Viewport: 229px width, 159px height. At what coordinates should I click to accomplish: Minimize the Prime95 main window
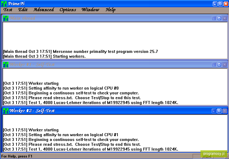pos(215,4)
